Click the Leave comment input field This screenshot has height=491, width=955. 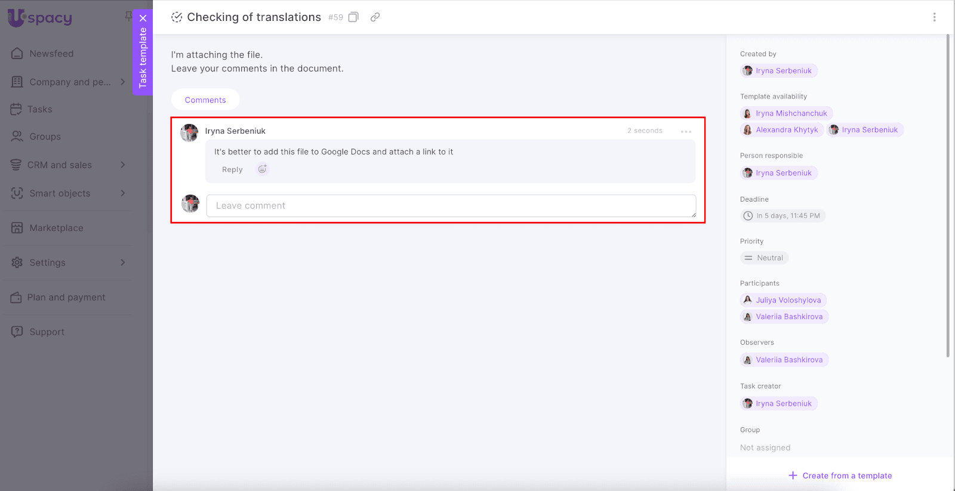click(x=451, y=206)
